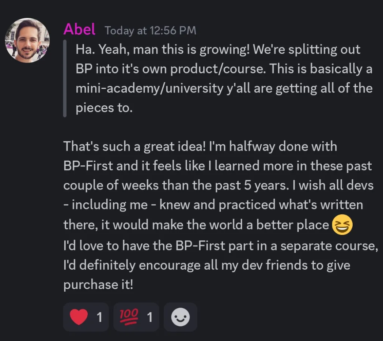Click the Today at 12:56 PM timestamp
Image resolution: width=383 pixels, height=341 pixels.
pyautogui.click(x=151, y=31)
